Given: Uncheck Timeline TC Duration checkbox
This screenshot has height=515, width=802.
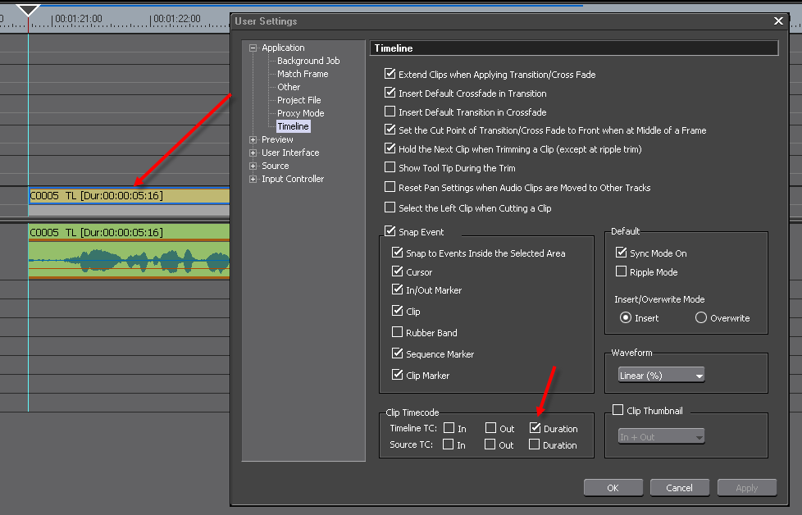Looking at the screenshot, I should coord(535,428).
